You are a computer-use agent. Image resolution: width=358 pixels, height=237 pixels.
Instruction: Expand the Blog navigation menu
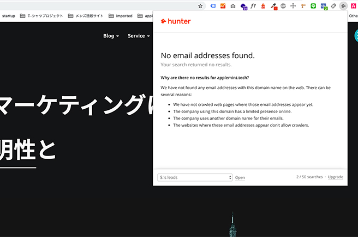[111, 36]
